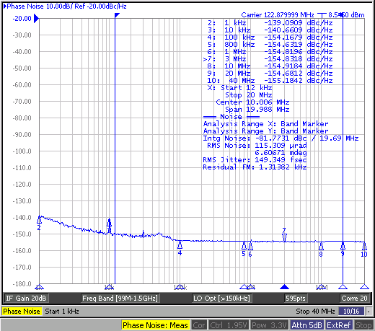Click the Phase Noise: Meas status indicator
This screenshot has width=375, height=331.
tap(155, 325)
